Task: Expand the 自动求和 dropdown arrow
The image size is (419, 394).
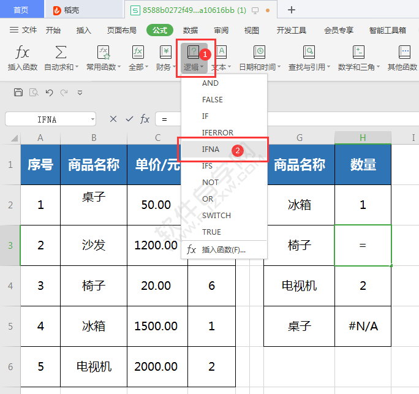Action: coord(77,67)
